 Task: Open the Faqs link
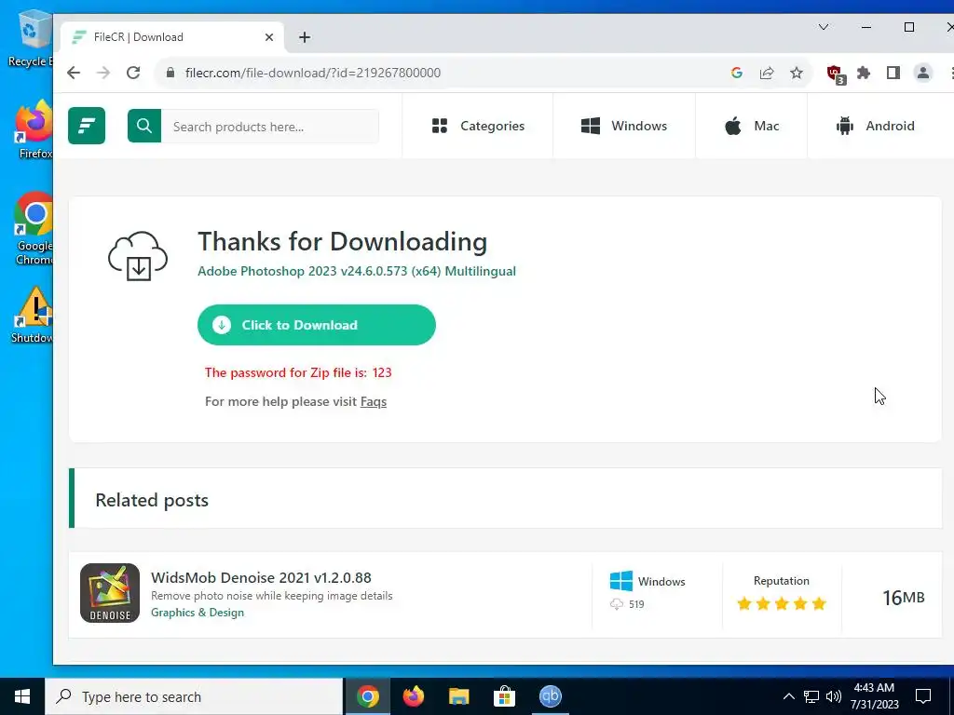373,401
